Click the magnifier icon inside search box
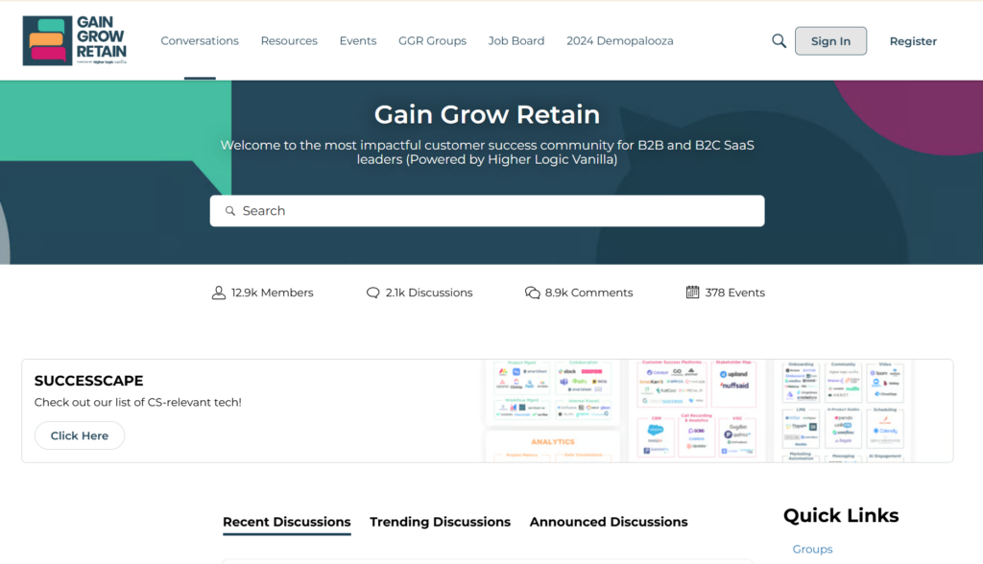Screen dimensions: 983x564 click(x=230, y=211)
